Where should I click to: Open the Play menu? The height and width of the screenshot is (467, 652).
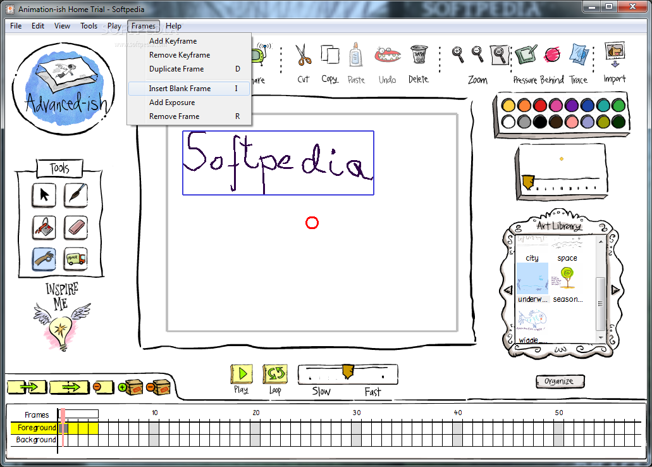(114, 26)
